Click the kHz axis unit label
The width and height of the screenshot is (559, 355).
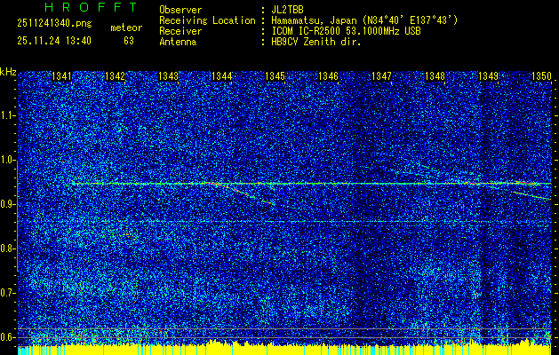tap(8, 72)
